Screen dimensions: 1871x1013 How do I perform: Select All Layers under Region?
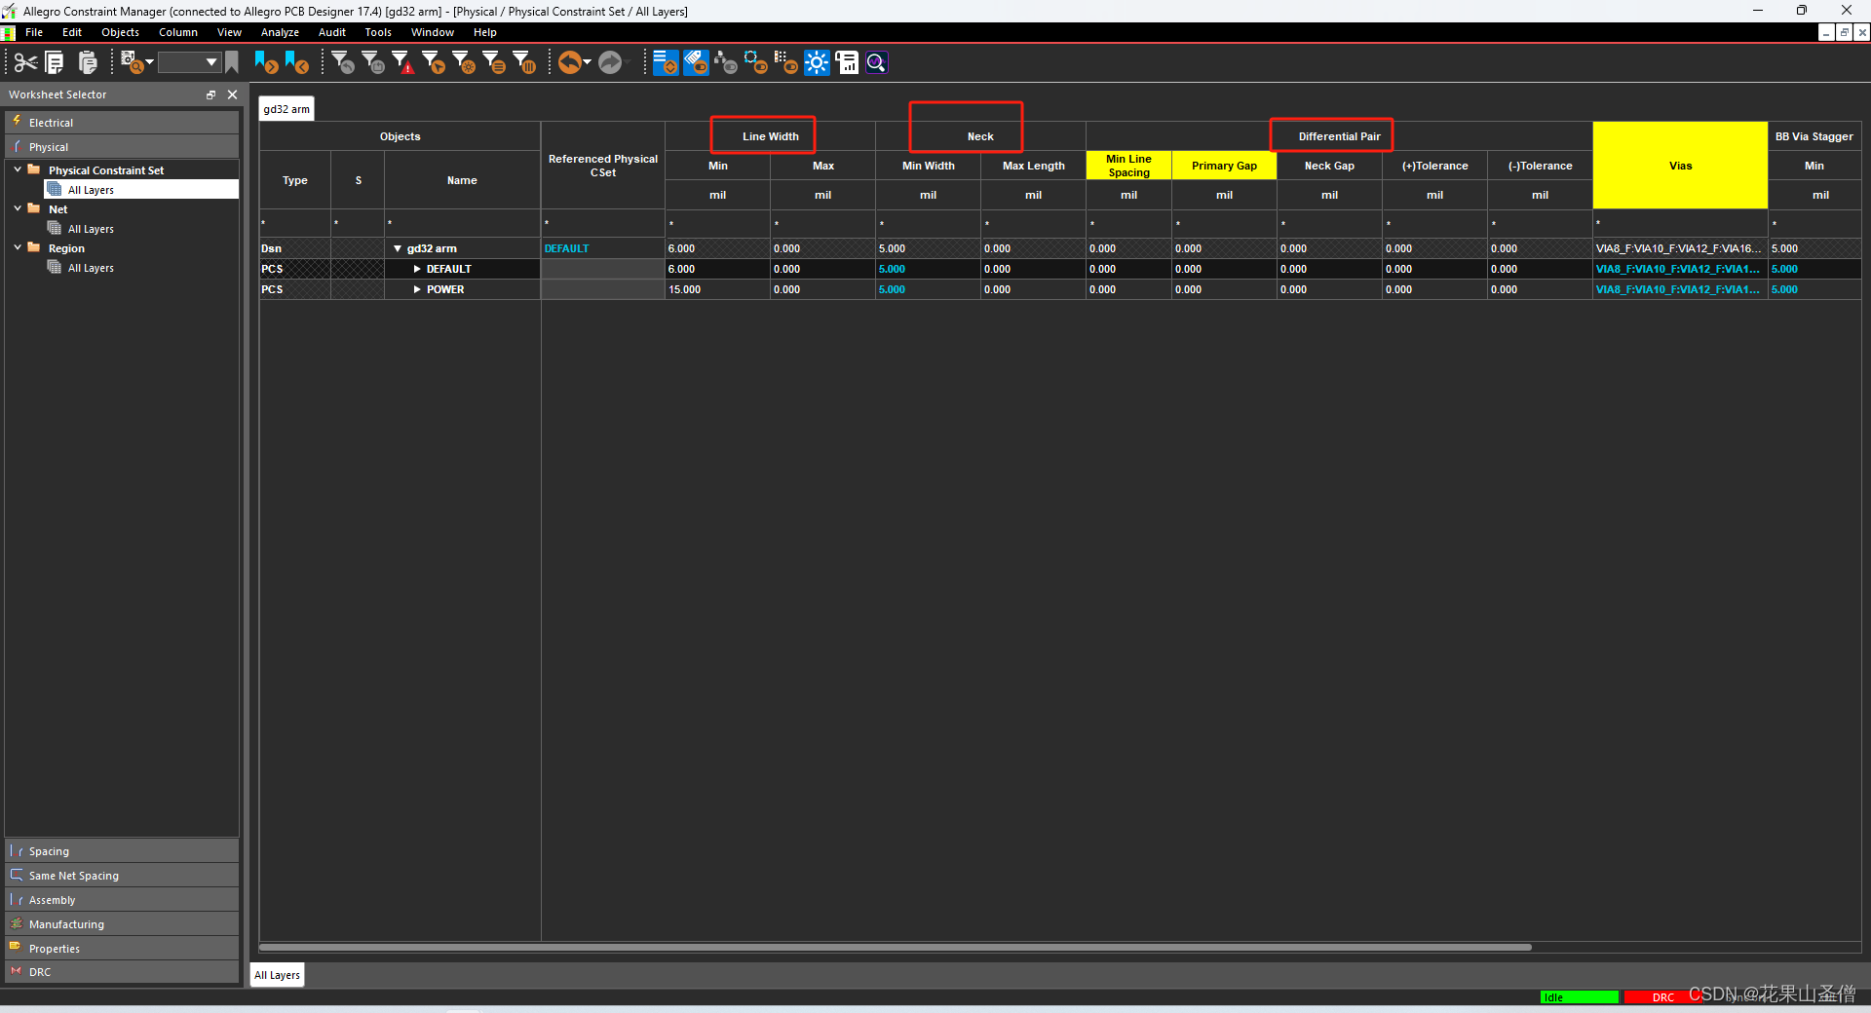tap(91, 268)
